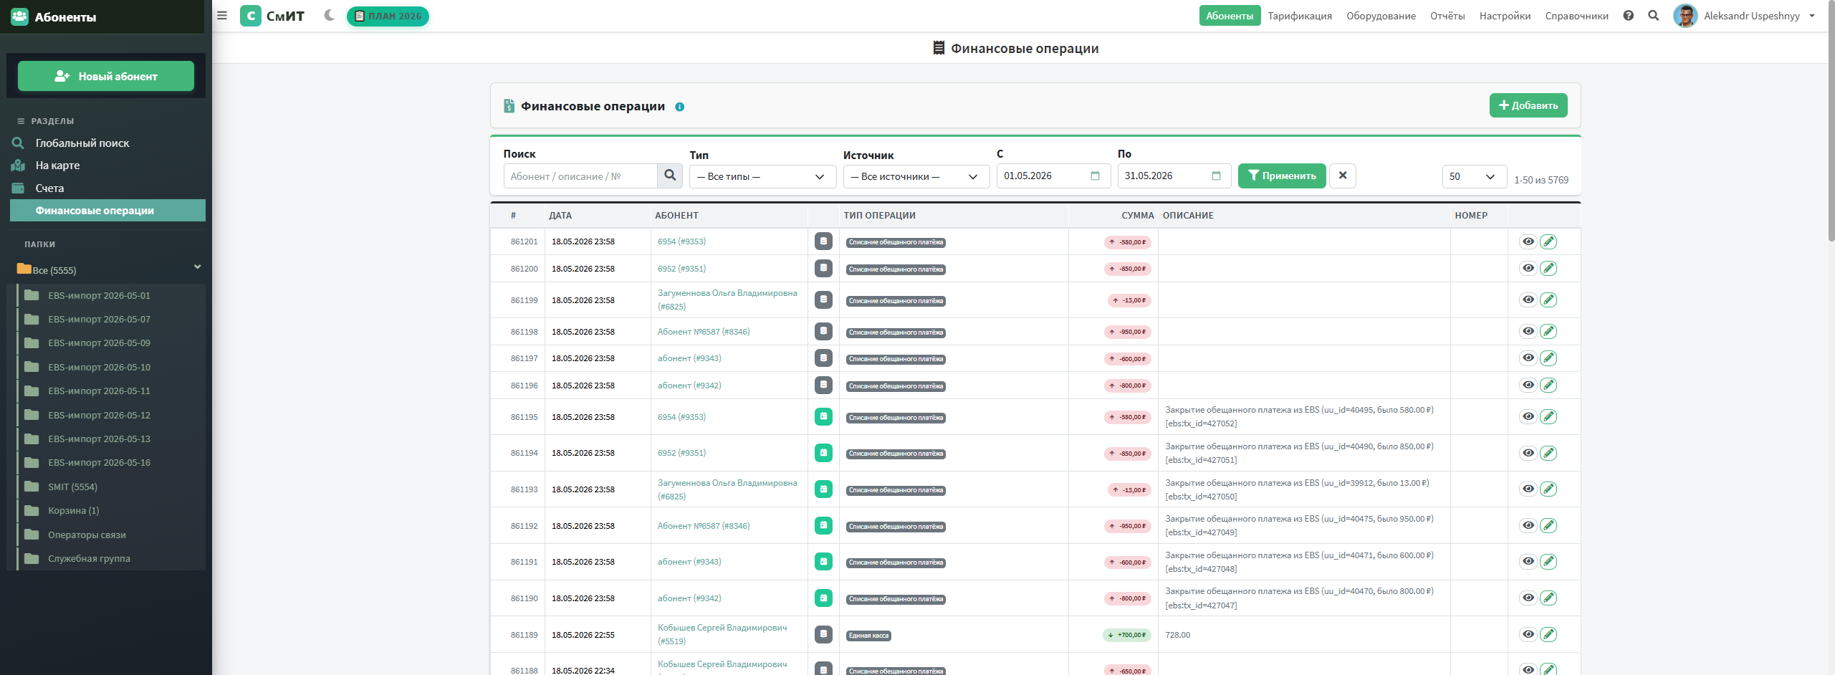Open На карте map section
This screenshot has height=675, width=1835.
point(57,166)
